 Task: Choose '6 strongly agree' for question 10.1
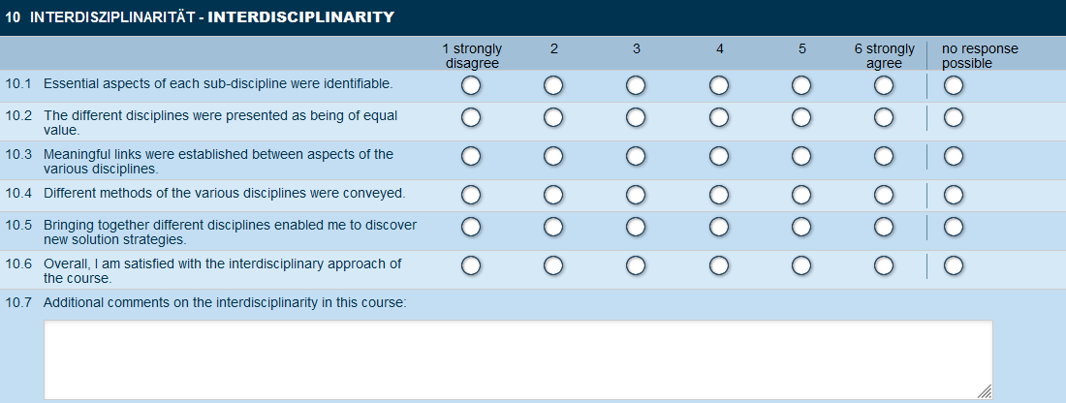(x=884, y=86)
